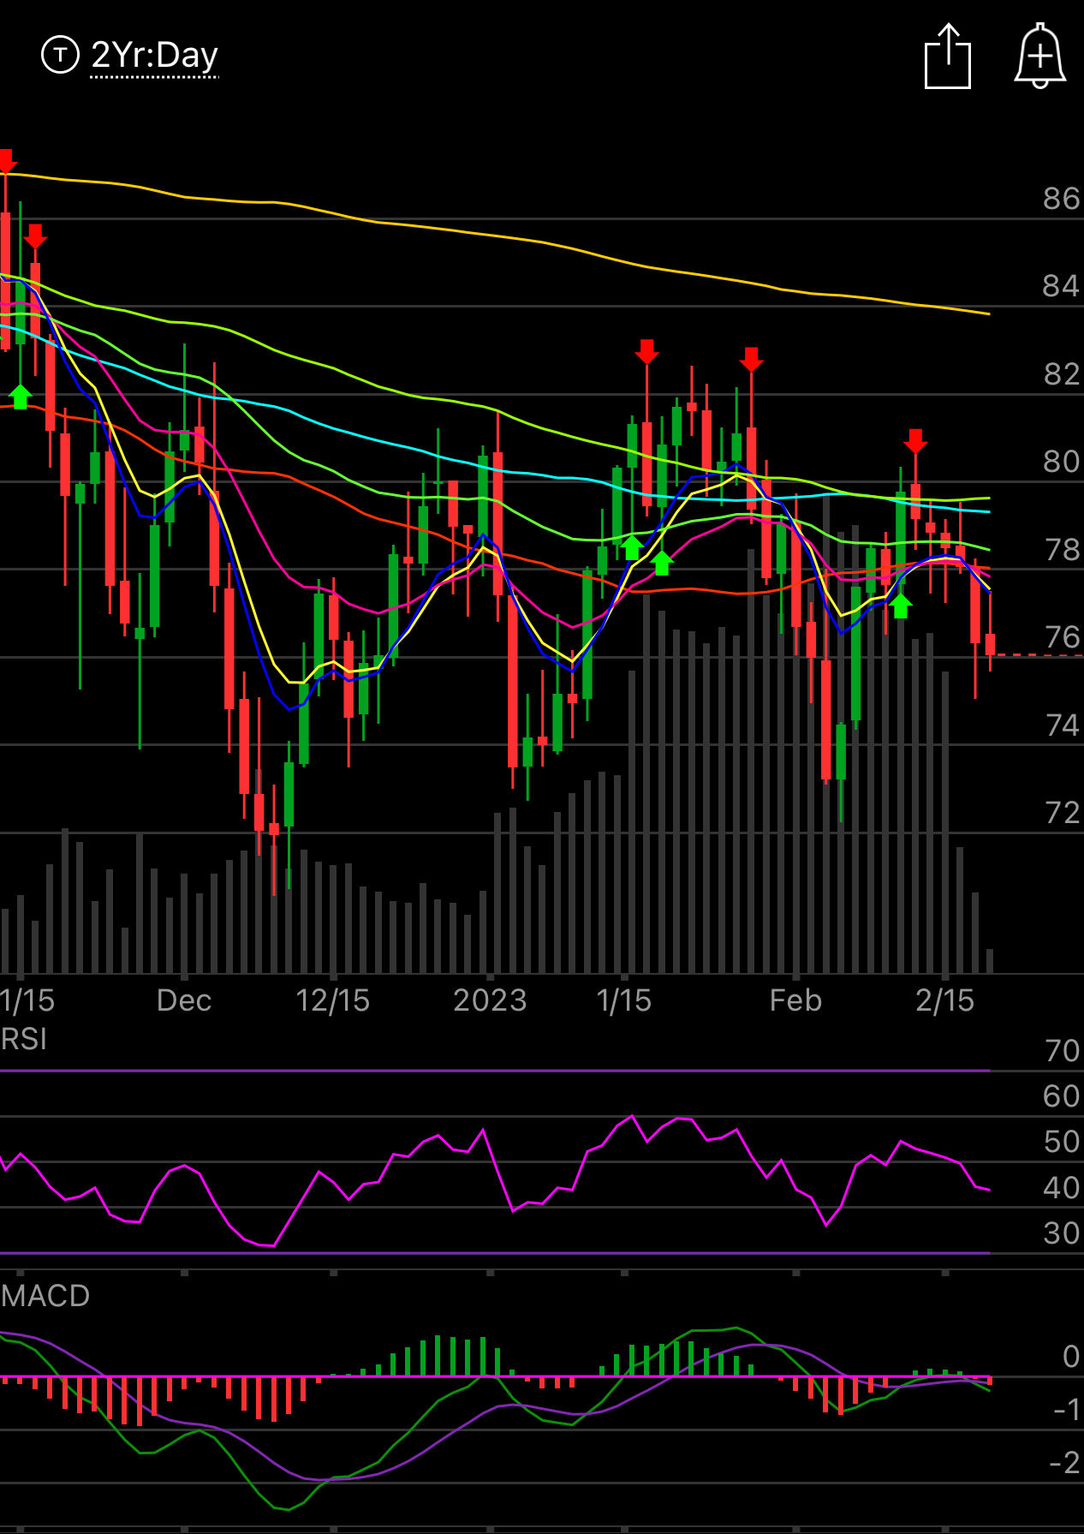
Task: Tap the MACD 0 level label
Action: (1070, 1357)
